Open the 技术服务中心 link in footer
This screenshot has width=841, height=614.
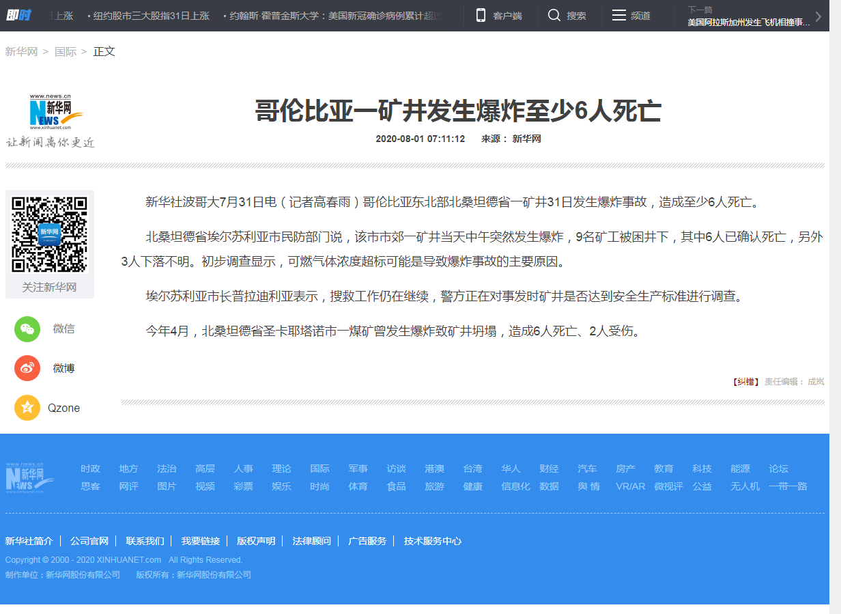point(433,540)
